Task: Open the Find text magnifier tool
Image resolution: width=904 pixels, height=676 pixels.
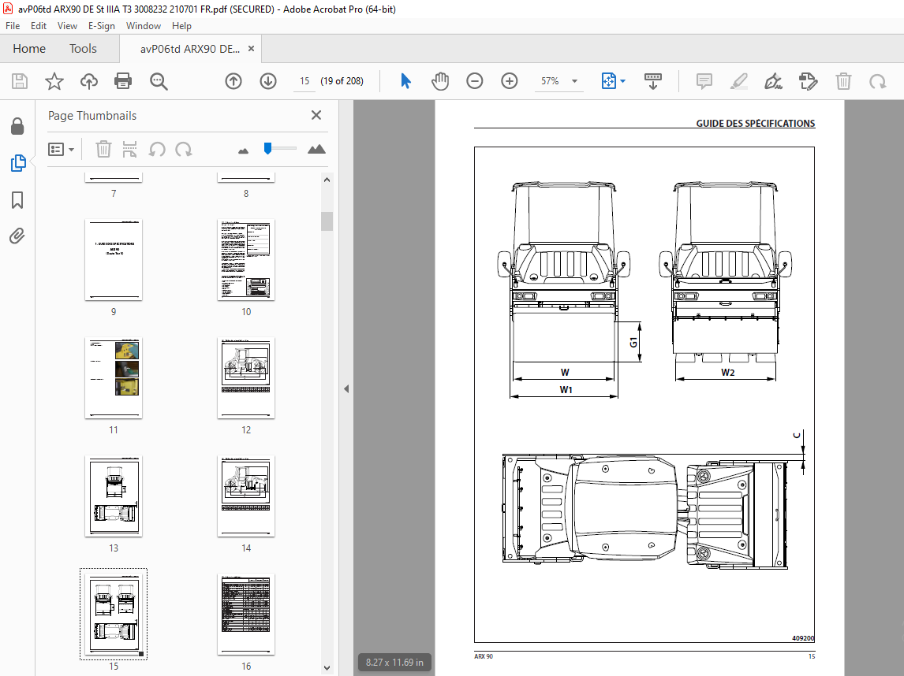Action: 159,81
